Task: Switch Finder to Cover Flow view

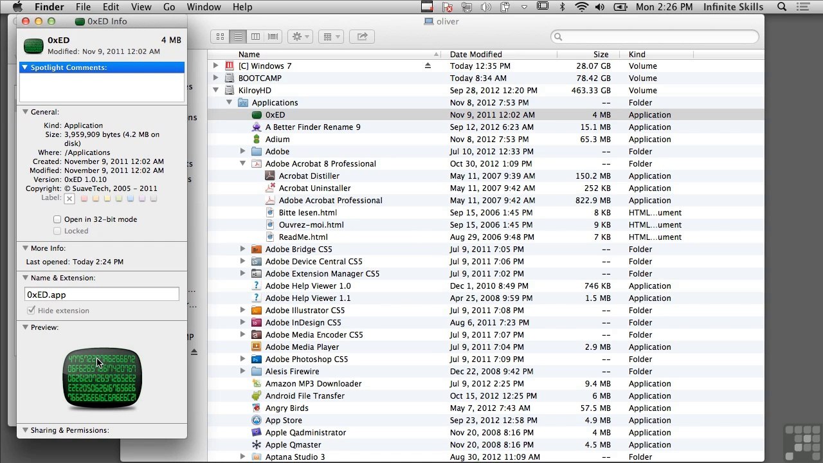Action: [273, 37]
